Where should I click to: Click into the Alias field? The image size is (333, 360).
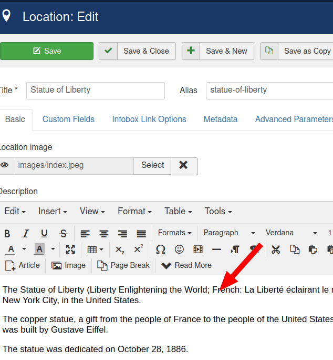269,91
